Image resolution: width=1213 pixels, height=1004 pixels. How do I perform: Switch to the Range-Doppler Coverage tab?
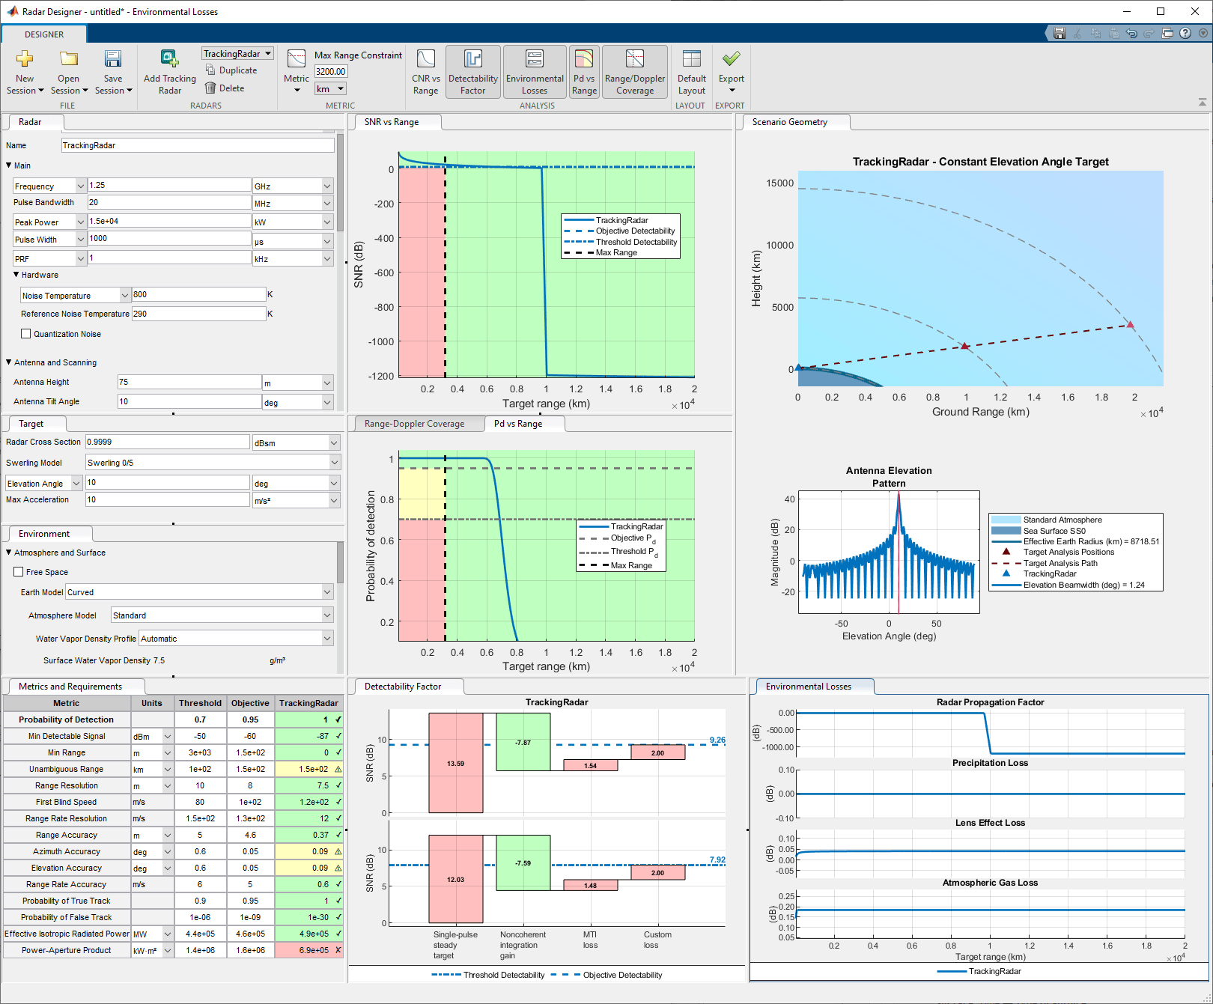click(x=417, y=423)
